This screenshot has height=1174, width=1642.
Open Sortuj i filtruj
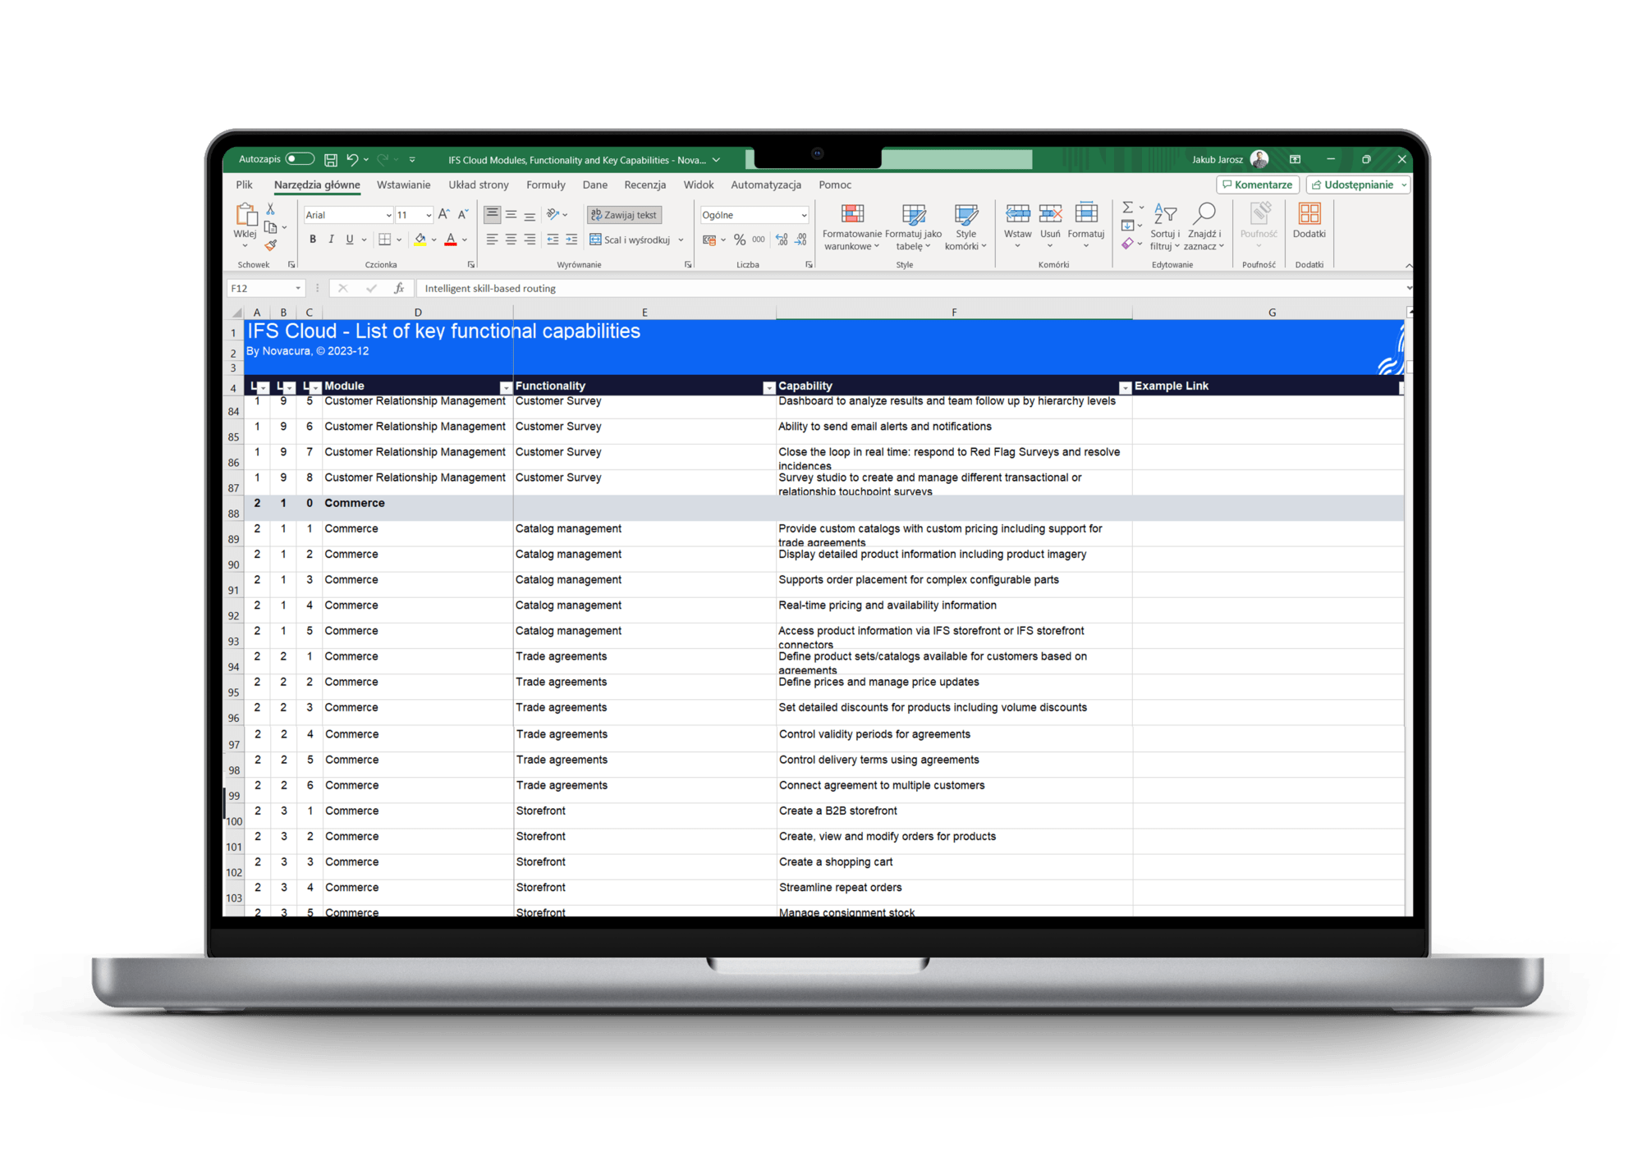point(1165,227)
